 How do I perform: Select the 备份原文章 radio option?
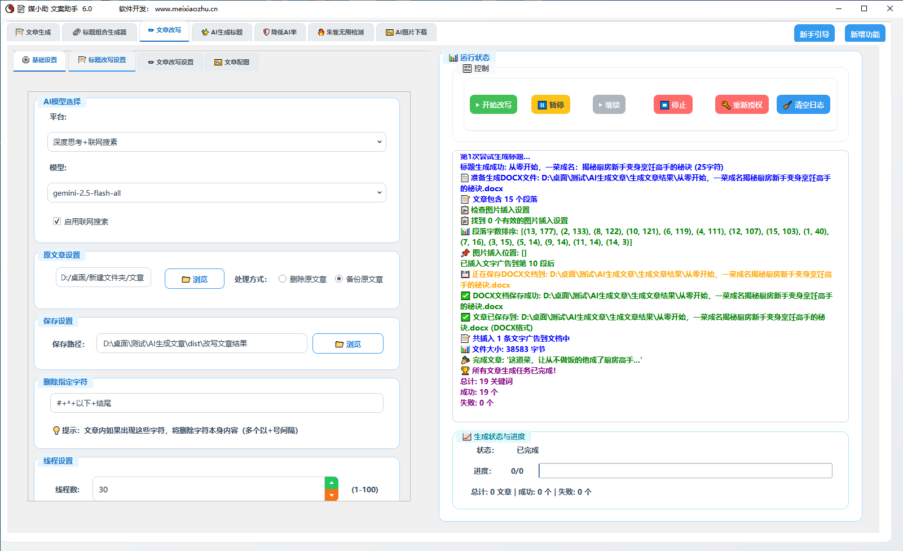[338, 278]
